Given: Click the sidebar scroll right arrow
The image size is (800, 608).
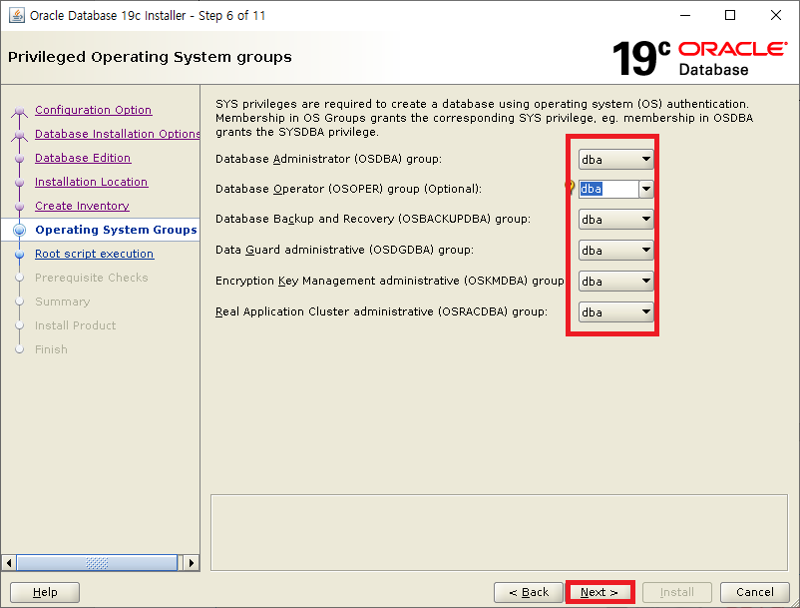Looking at the screenshot, I should click(191, 563).
